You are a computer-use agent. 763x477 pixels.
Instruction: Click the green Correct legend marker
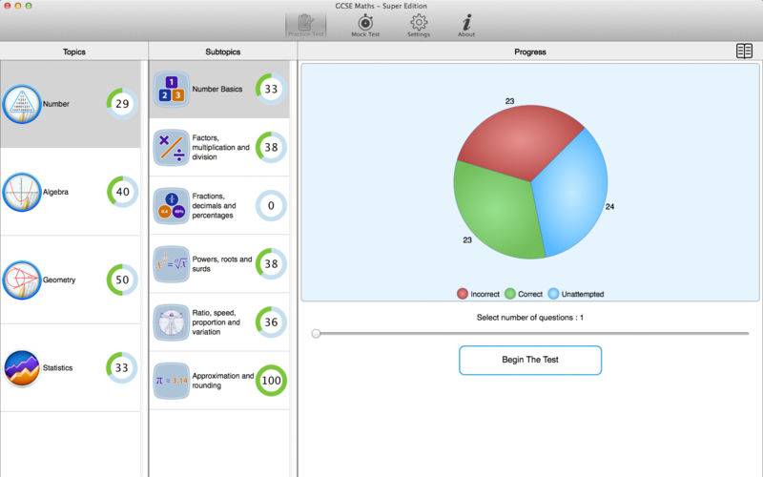pos(510,294)
